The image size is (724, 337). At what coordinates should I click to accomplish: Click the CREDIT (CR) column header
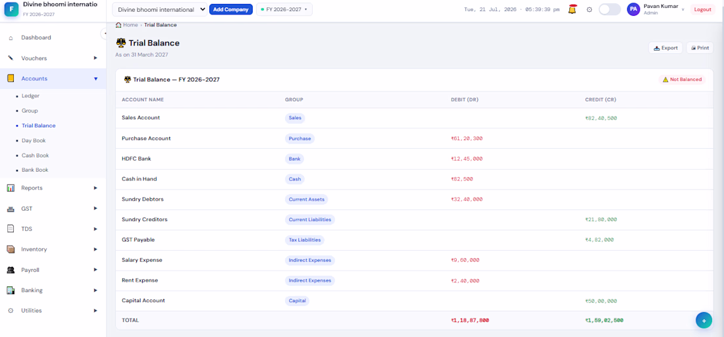(x=600, y=99)
